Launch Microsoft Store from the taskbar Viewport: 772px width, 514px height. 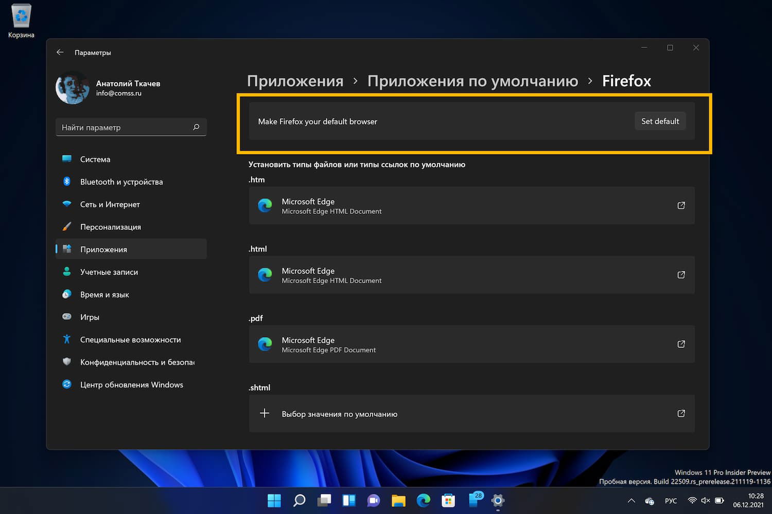tap(448, 500)
